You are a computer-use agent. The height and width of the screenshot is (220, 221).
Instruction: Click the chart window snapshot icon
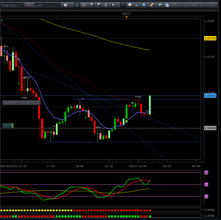[x=167, y=5]
